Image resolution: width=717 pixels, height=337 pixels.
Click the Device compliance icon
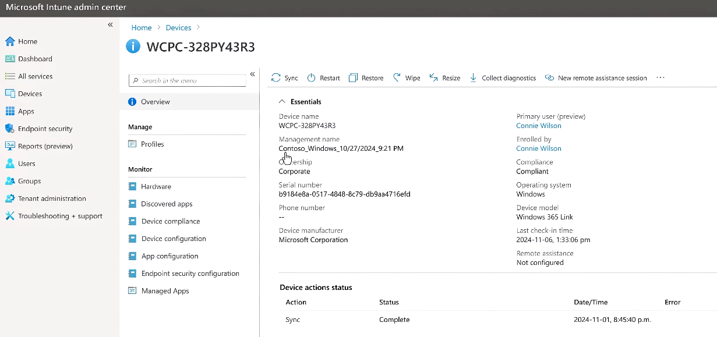tap(132, 222)
